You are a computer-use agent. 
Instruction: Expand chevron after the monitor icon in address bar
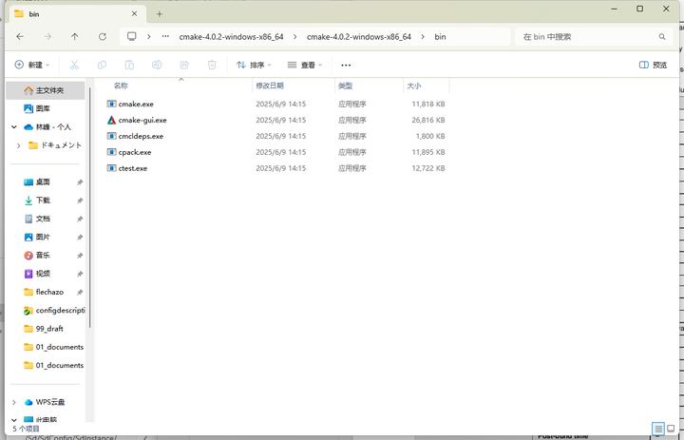149,37
